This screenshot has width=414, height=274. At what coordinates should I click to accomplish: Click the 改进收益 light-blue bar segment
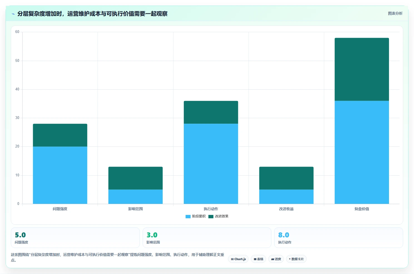[286, 197]
